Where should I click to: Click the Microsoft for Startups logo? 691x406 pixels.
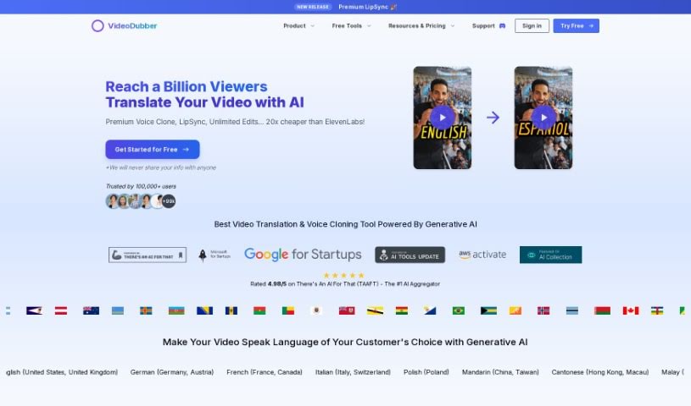[x=215, y=255]
